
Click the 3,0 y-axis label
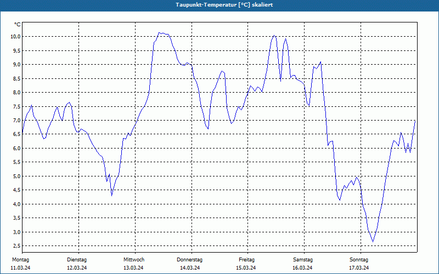(x=17, y=232)
